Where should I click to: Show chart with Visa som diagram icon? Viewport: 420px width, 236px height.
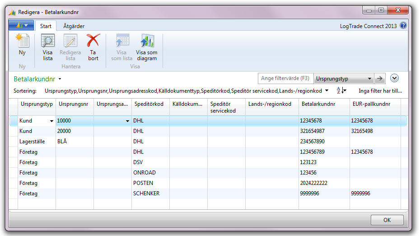(x=147, y=41)
